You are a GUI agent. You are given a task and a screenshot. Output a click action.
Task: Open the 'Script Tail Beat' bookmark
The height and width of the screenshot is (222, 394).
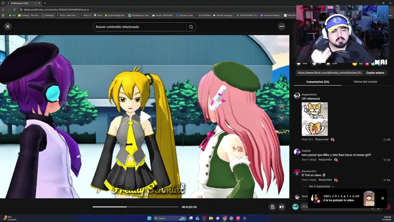pos(203,15)
